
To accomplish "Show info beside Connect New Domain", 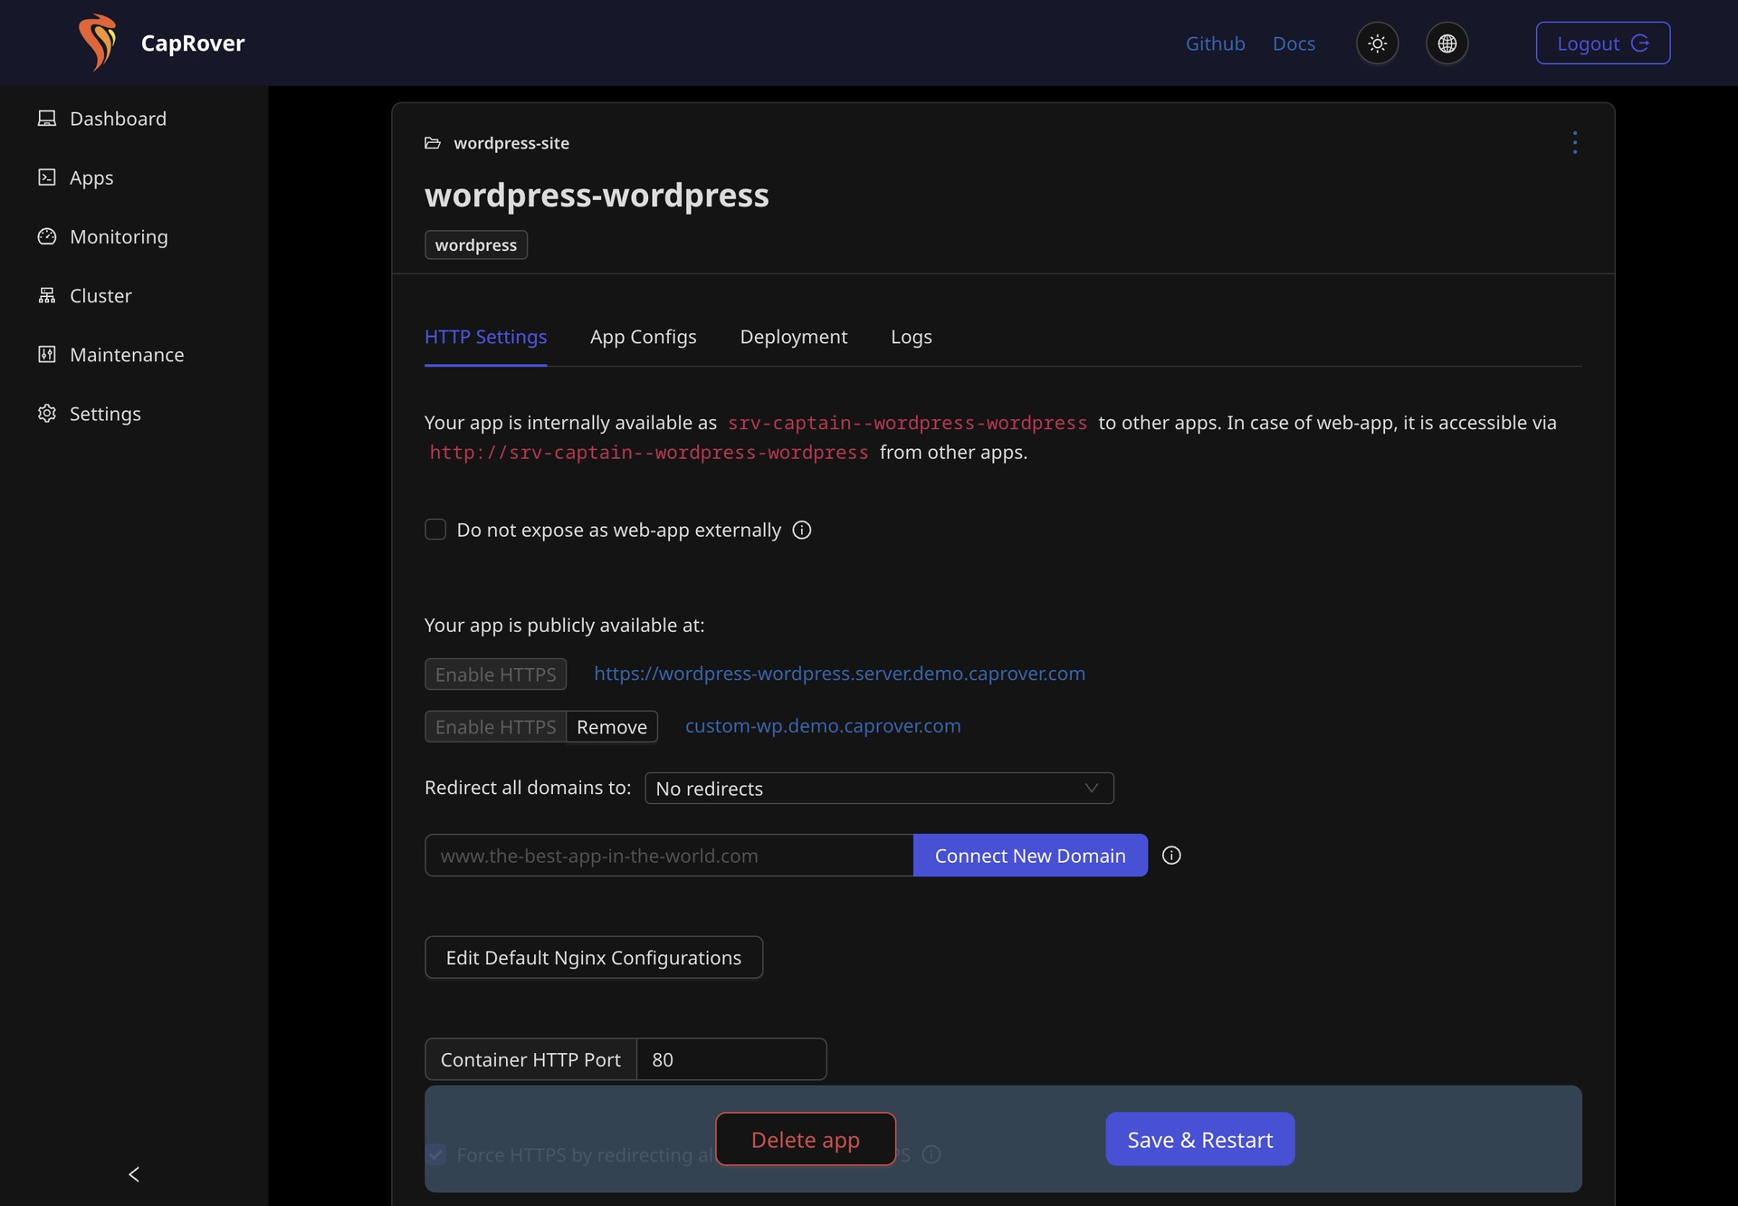I will (x=1171, y=856).
